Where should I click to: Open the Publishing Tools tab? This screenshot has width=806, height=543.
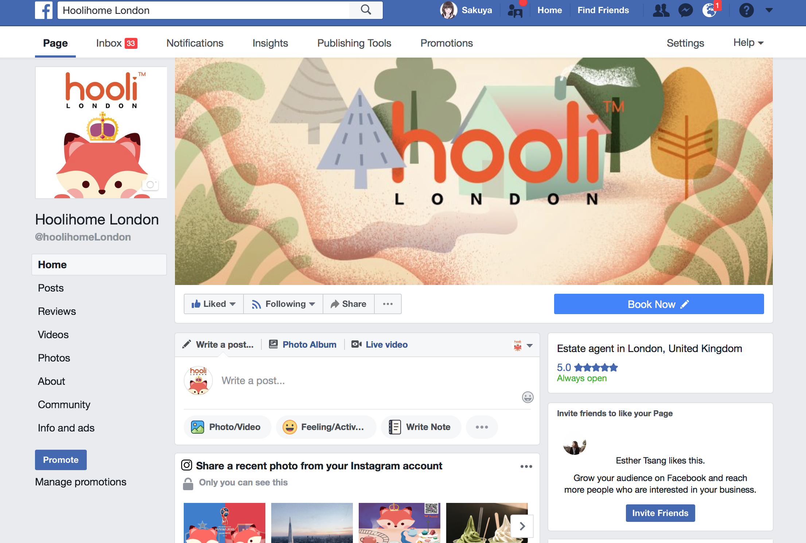point(354,43)
